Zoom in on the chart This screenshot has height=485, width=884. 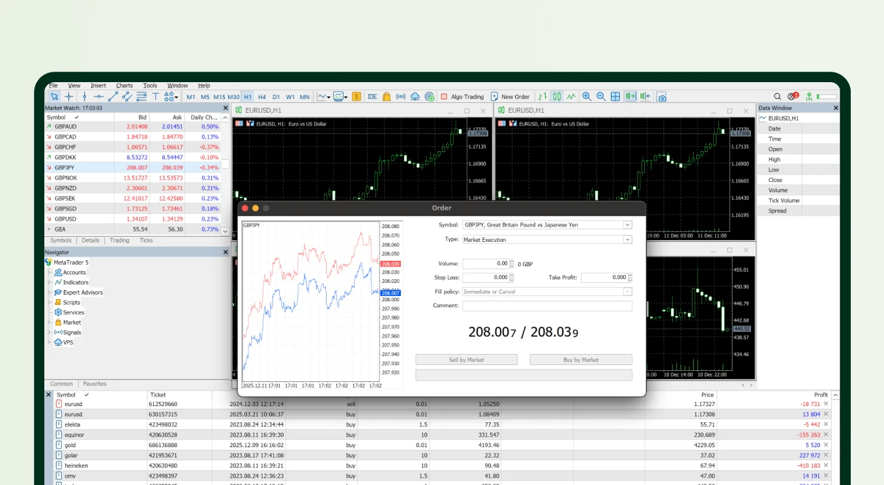pyautogui.click(x=586, y=96)
